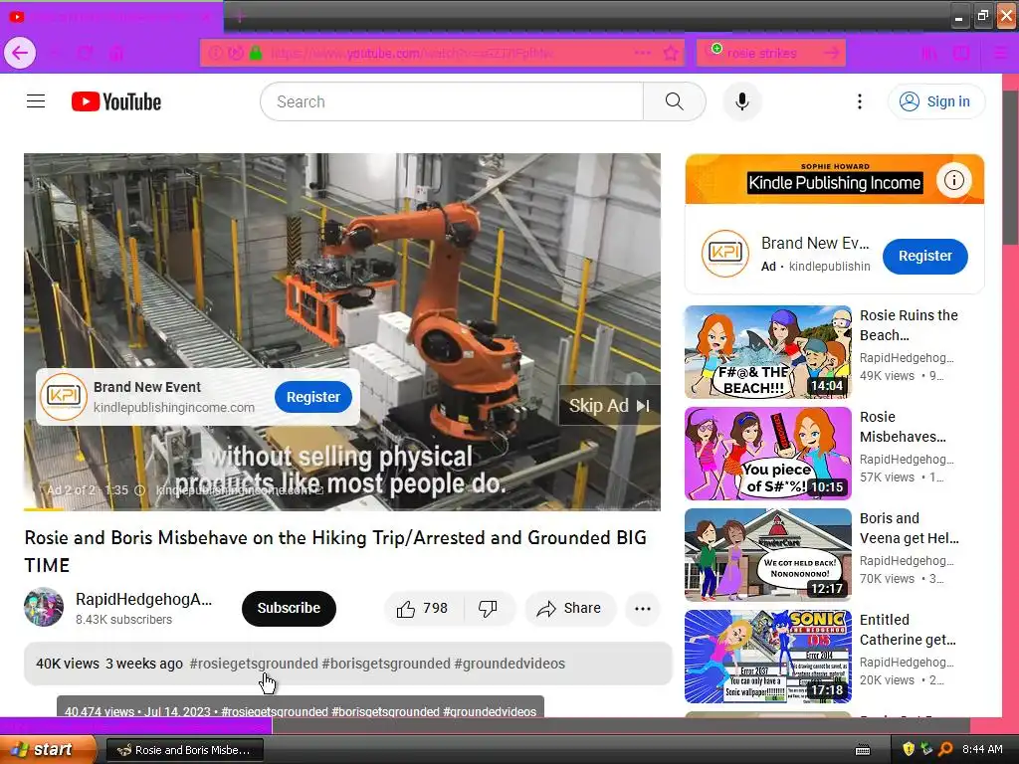This screenshot has height=764, width=1019.
Task: Open 'Rosie Ruins the Beach...' title link
Action: pos(909,325)
